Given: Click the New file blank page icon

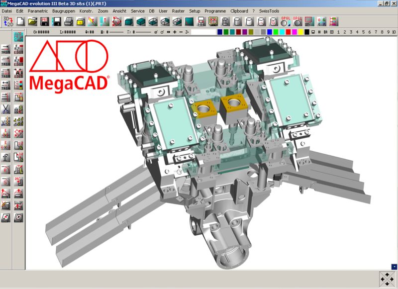Looking at the screenshot, I should pyautogui.click(x=20, y=21).
